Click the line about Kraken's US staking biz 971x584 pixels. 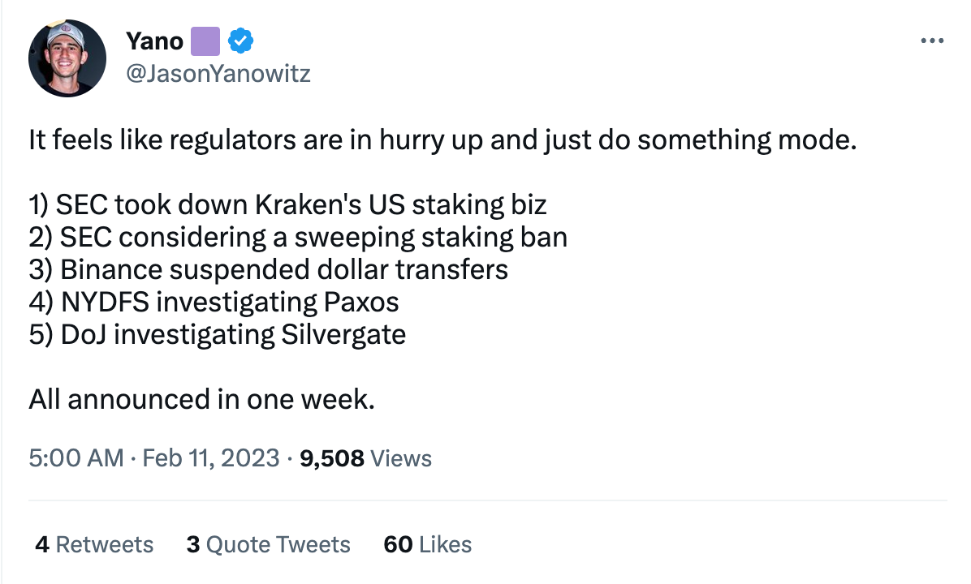click(288, 204)
